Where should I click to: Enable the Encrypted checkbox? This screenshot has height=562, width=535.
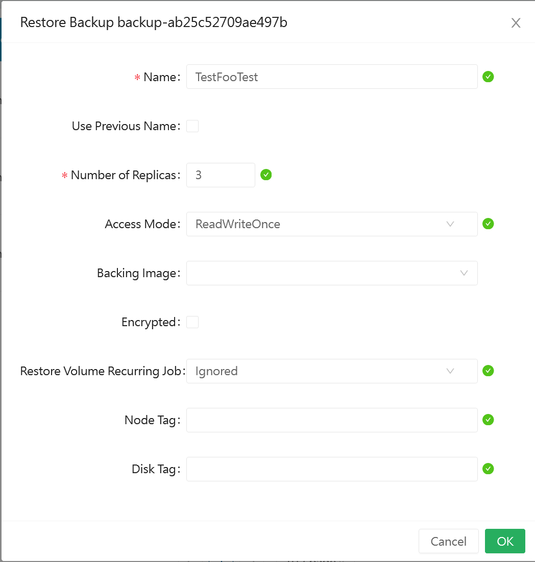point(192,322)
